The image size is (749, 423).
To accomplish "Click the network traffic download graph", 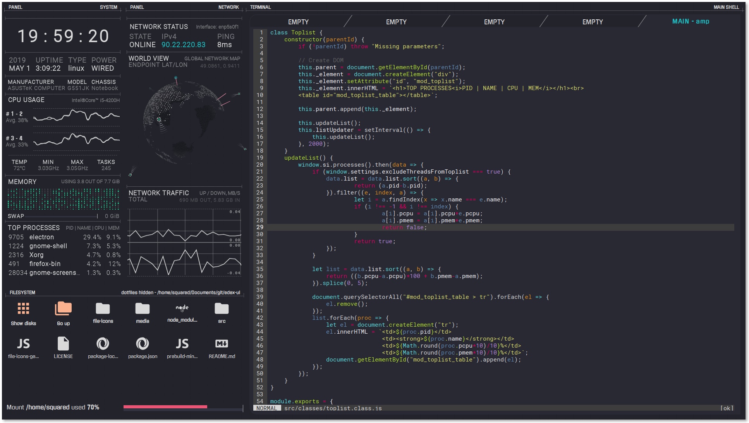I will tap(185, 260).
